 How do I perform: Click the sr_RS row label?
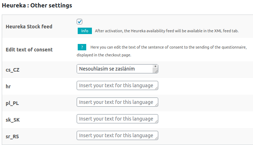pyautogui.click(x=12, y=136)
